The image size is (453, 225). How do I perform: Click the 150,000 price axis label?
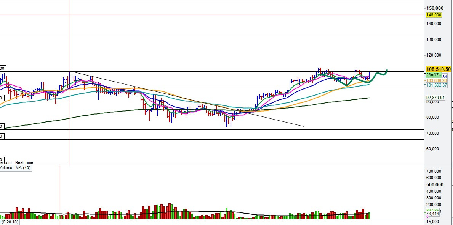pos(434,8)
